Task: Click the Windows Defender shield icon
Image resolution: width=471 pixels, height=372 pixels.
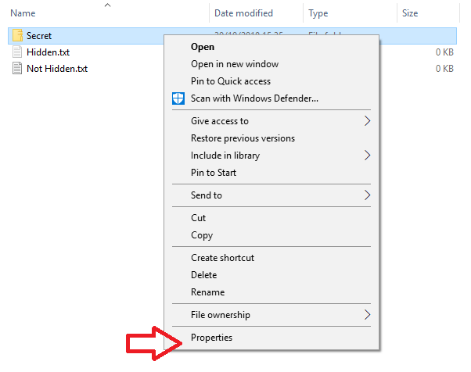Action: tap(177, 98)
